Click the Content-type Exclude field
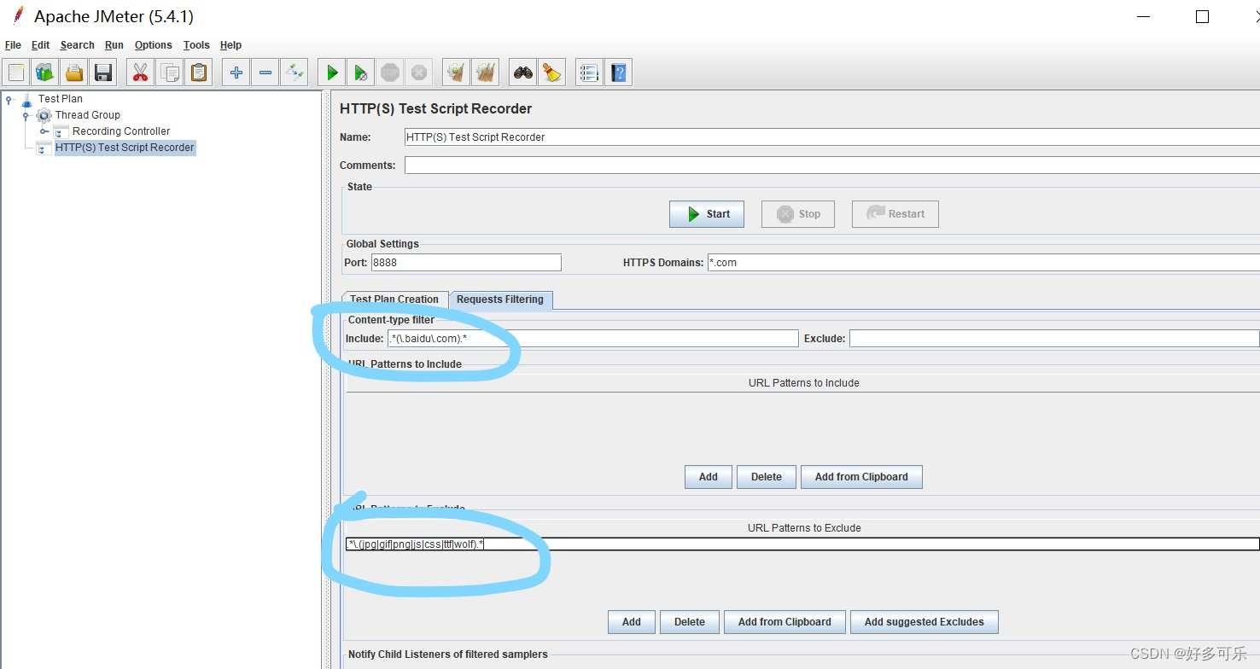Viewport: 1260px width, 669px height. coord(1054,339)
